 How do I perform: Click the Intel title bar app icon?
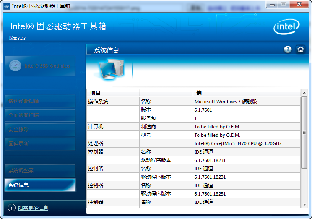pyautogui.click(x=7, y=6)
